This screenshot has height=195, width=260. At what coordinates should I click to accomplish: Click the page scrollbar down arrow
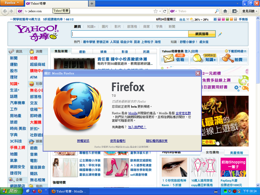click(x=258, y=185)
